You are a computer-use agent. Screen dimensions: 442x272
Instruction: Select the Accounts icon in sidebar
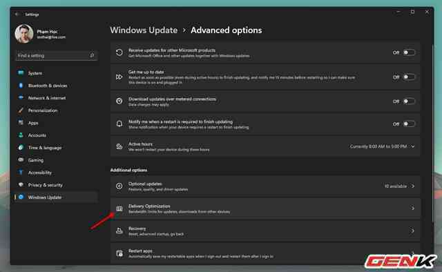21,135
